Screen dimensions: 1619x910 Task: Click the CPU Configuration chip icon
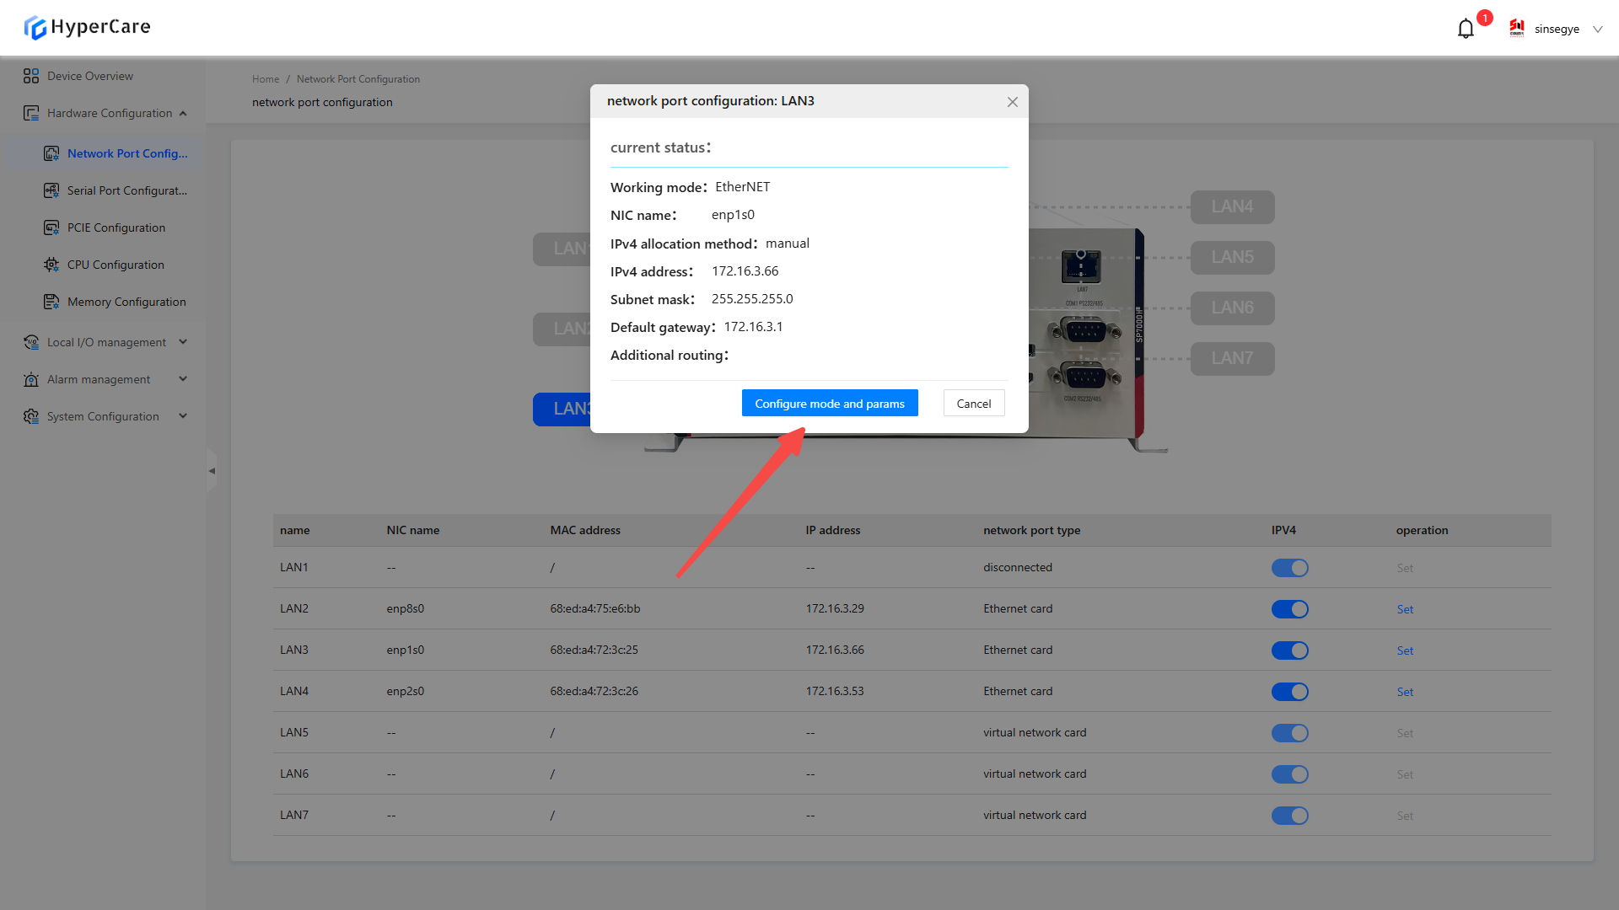[x=51, y=265]
